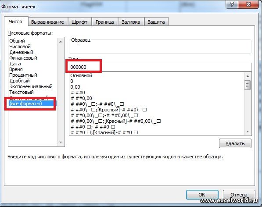Select the Заливка tab
Viewport: 262px width, 207px height.
pos(131,22)
